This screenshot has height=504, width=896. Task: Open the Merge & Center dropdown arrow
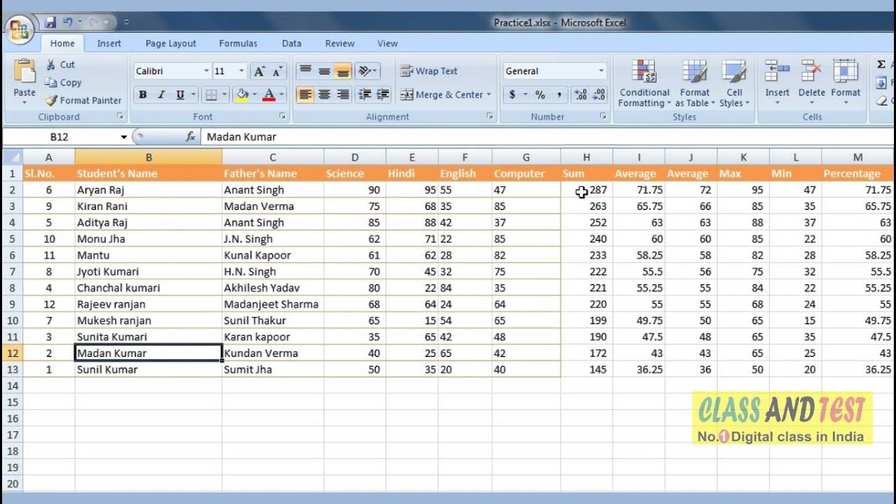(489, 94)
